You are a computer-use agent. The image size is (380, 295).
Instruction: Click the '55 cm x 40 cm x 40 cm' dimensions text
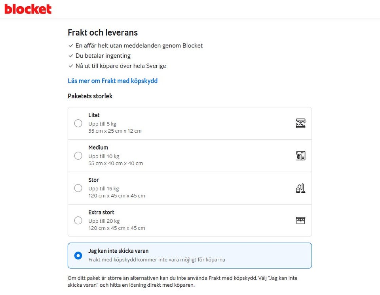pos(116,163)
